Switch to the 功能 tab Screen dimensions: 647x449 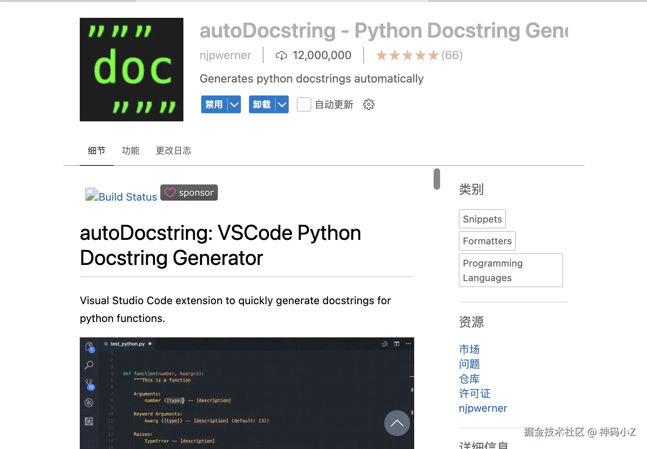coord(130,150)
